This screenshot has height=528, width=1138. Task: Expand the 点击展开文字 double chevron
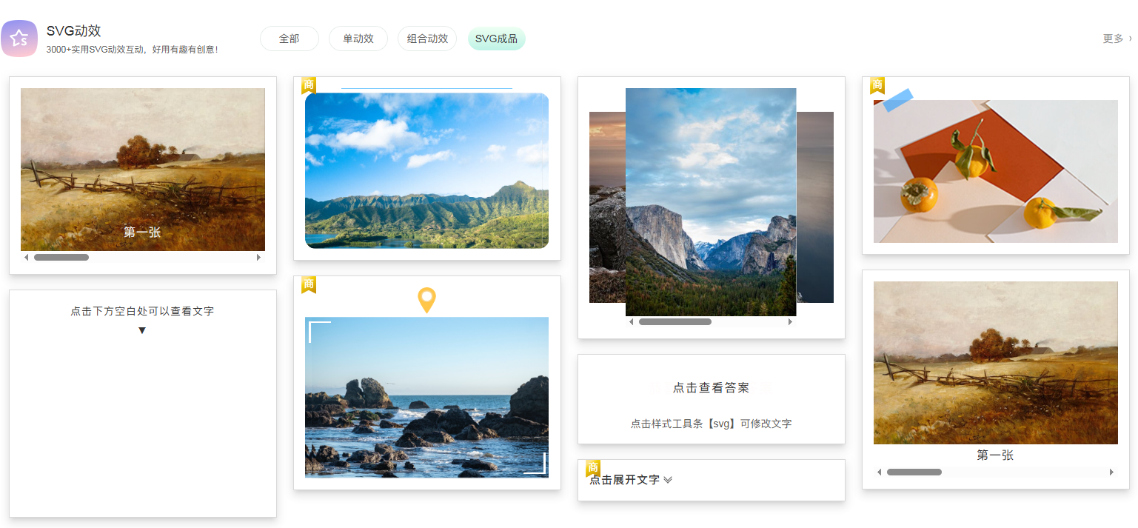pyautogui.click(x=668, y=480)
